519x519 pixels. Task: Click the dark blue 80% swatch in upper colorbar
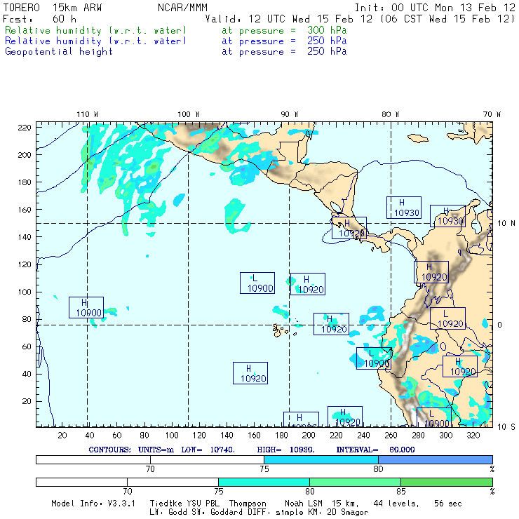click(x=435, y=459)
